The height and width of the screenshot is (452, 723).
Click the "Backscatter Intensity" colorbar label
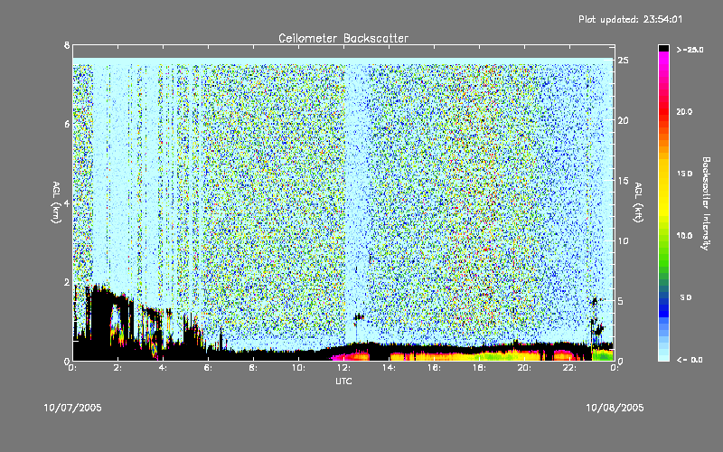(x=706, y=203)
